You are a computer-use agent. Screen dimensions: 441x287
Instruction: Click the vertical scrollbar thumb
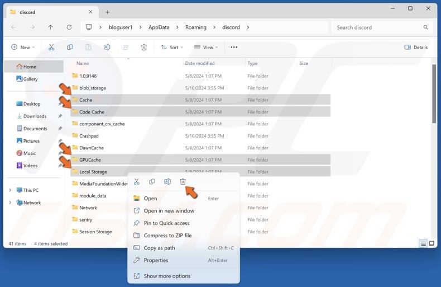click(x=434, y=93)
